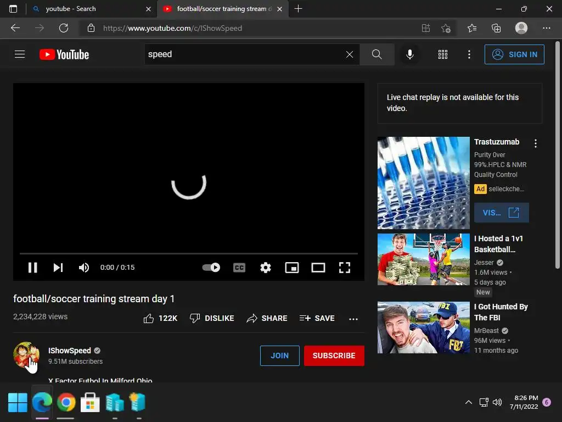Screen dimensions: 562x422
Task: Open Jesser 1v1 Basketball video thumbnail
Action: tap(423, 259)
